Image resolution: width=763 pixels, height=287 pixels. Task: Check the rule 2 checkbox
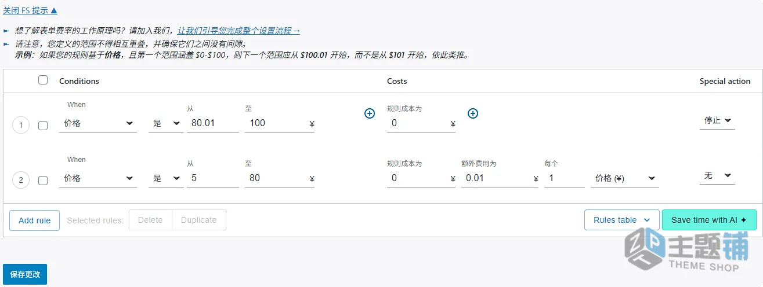43,181
